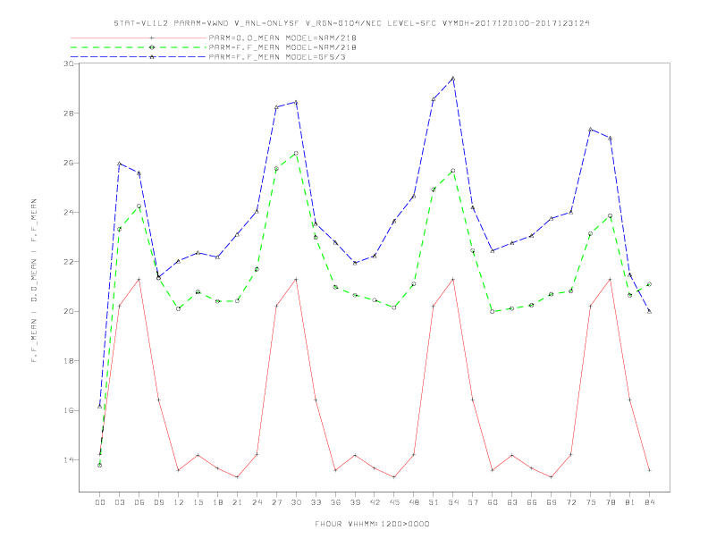
Task: Click y-axis tick label 20
Action: 69,311
